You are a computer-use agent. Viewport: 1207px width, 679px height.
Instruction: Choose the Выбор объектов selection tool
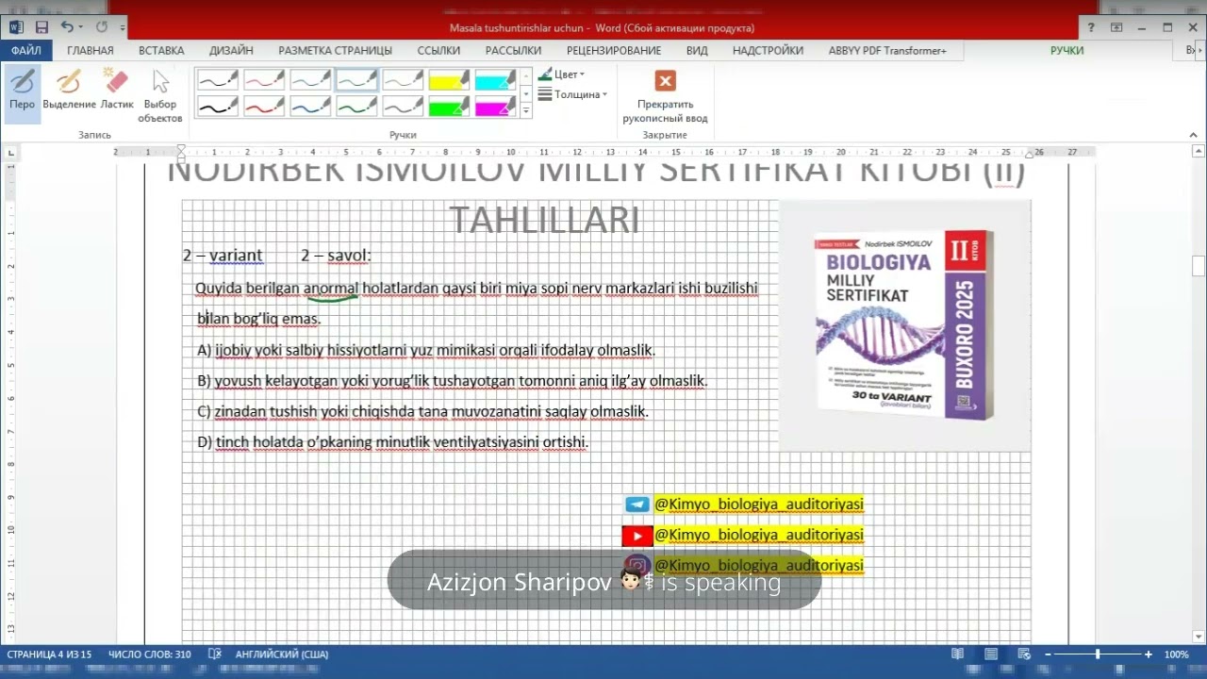[160, 95]
